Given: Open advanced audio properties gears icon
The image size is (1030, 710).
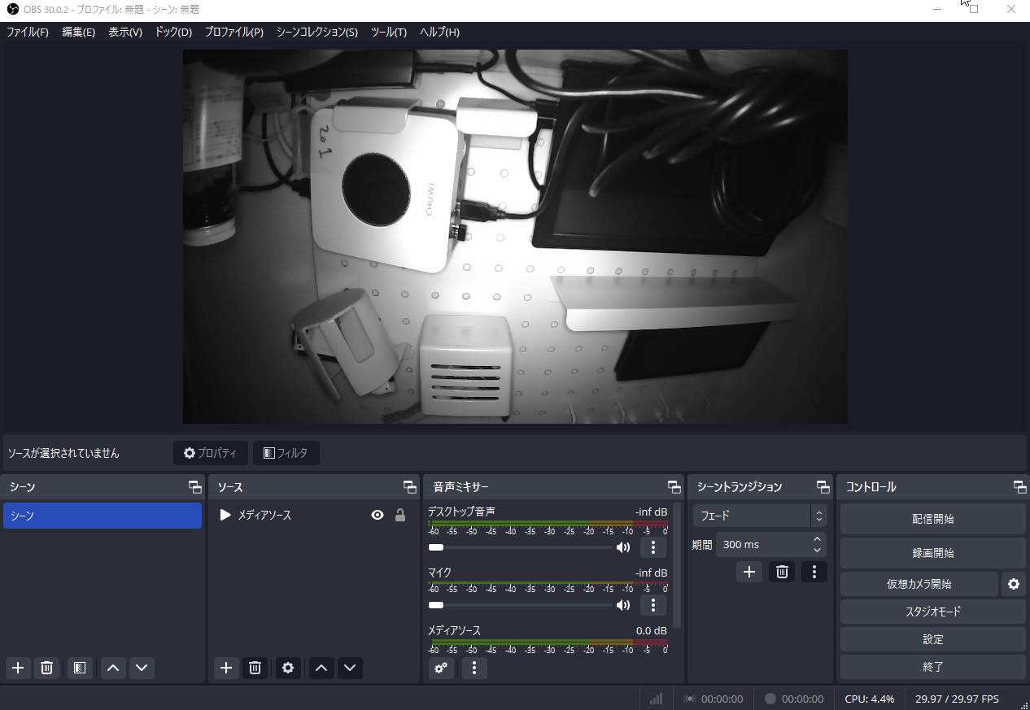Looking at the screenshot, I should (441, 668).
